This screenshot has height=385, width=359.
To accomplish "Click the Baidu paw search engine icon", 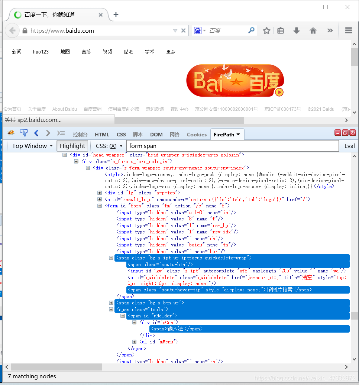I will click(x=198, y=30).
